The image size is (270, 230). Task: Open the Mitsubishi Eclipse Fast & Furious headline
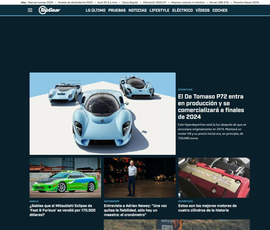tap(62, 210)
